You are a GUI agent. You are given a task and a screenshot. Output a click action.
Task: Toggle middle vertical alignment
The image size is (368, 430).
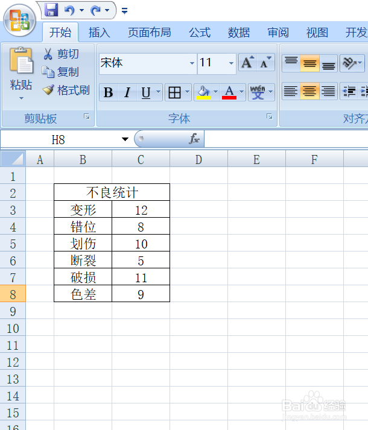(309, 63)
